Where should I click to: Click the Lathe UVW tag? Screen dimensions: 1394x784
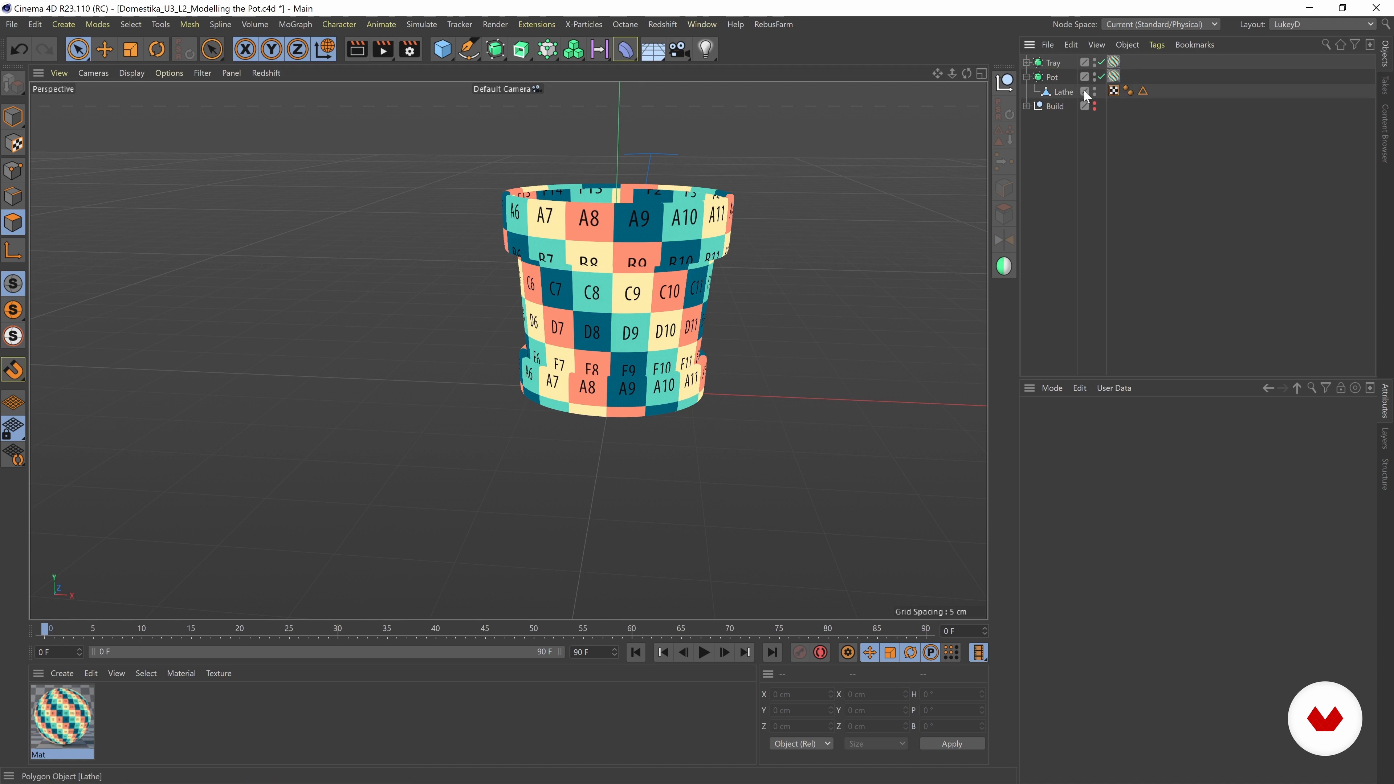point(1114,91)
